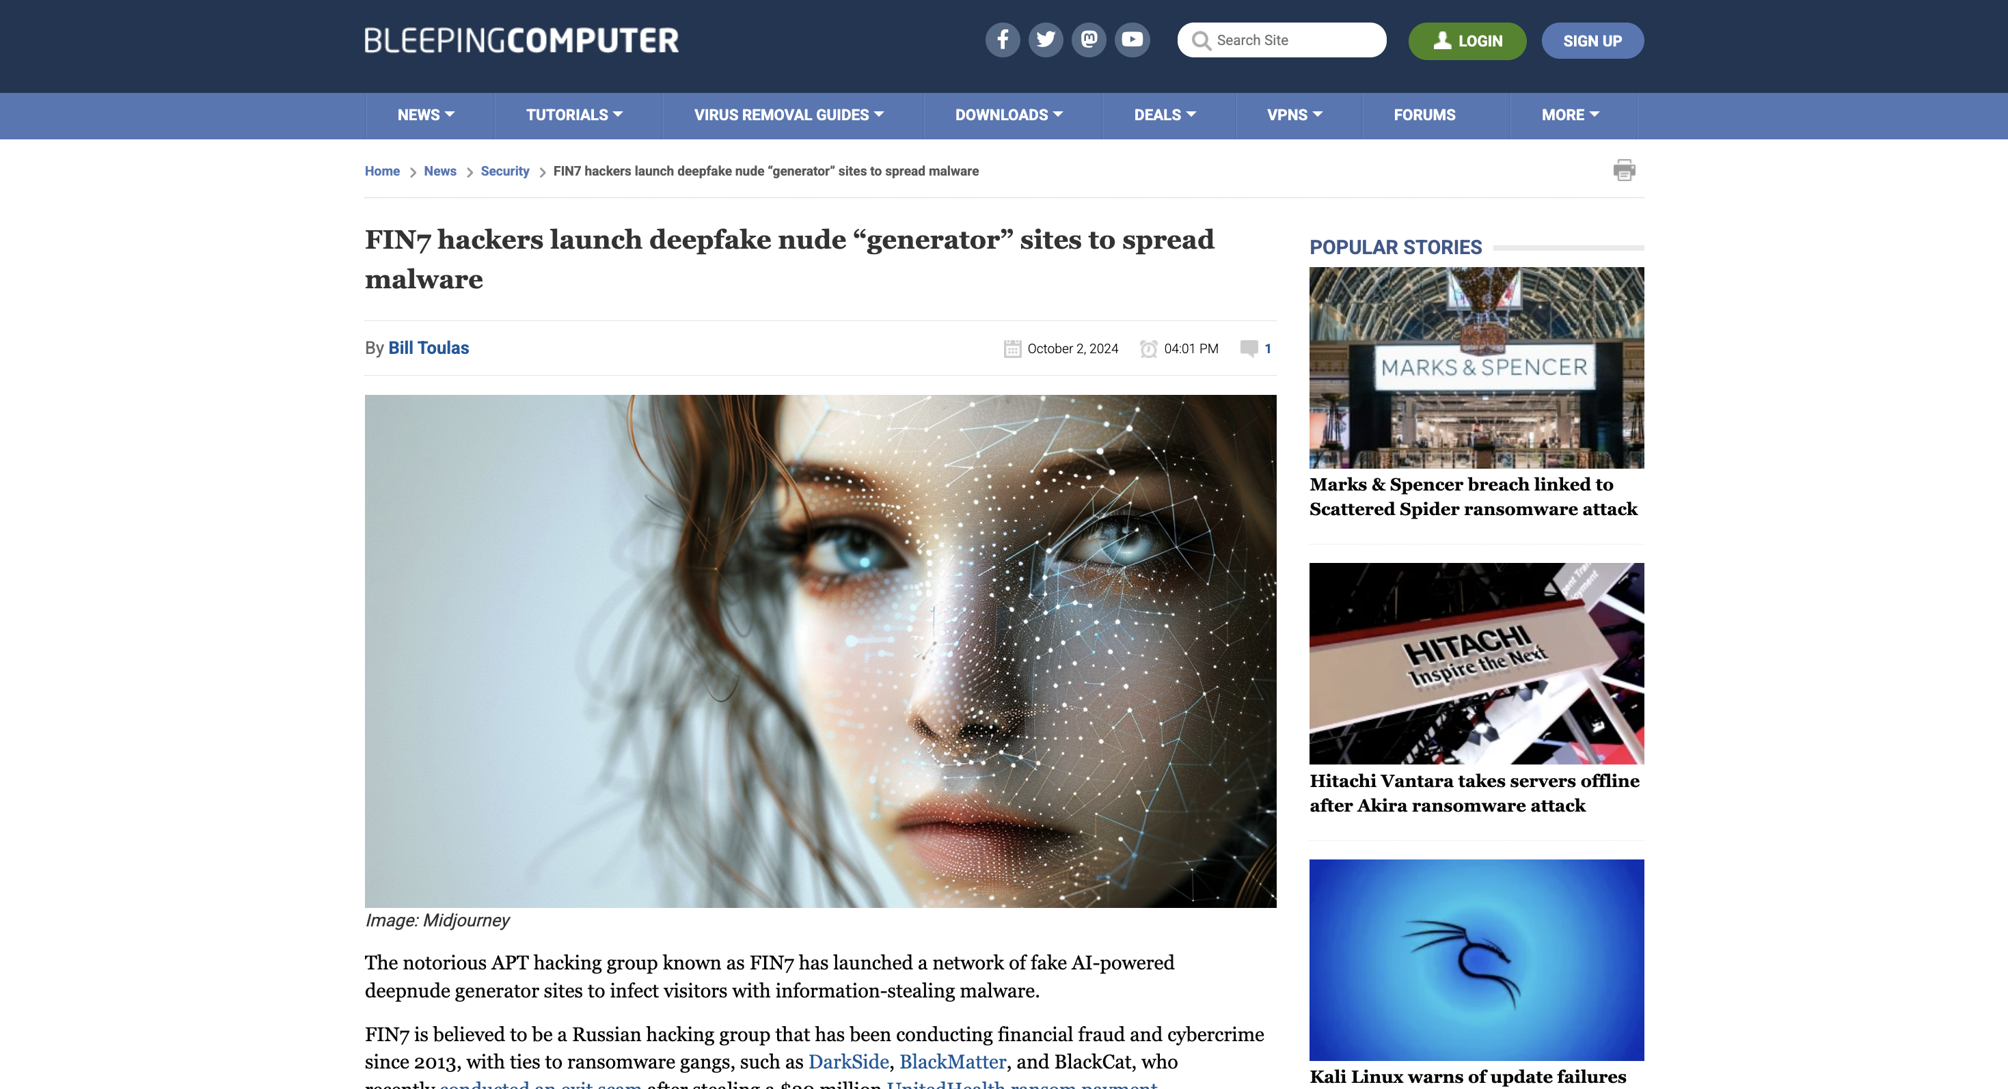
Task: Open author Bill Toulas link
Action: point(429,348)
